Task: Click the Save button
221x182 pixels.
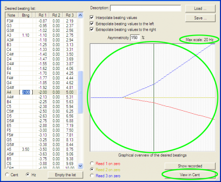Action: click(x=200, y=18)
